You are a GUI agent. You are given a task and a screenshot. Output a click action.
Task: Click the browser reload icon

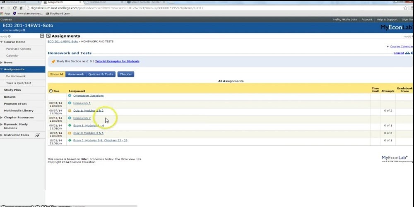pos(15,8)
